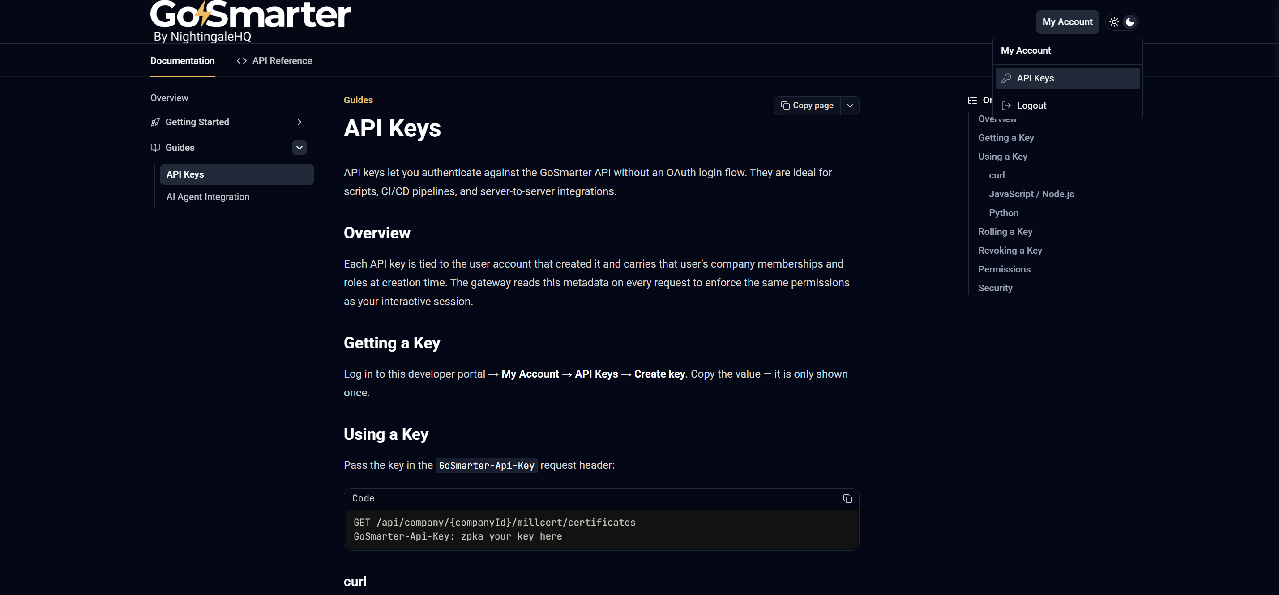
Task: Open the Copy page options dropdown arrow
Action: [850, 106]
